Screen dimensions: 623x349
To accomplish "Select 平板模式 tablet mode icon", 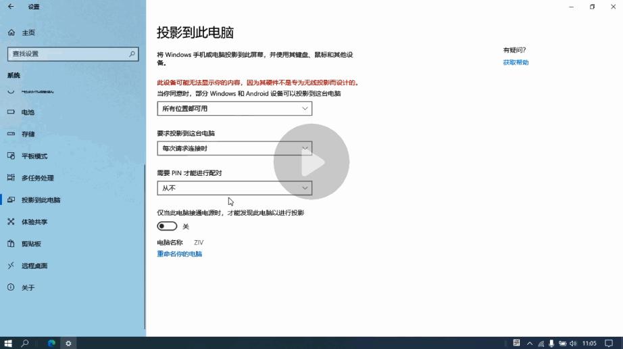I will click(11, 156).
